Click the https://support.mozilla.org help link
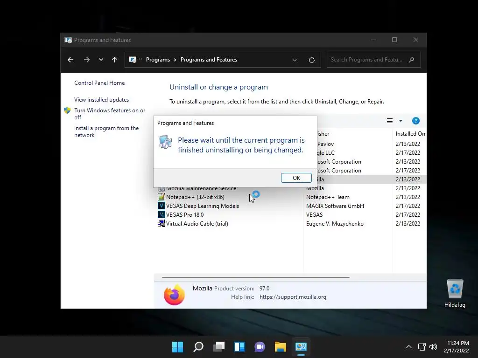This screenshot has height=358, width=478. click(293, 297)
